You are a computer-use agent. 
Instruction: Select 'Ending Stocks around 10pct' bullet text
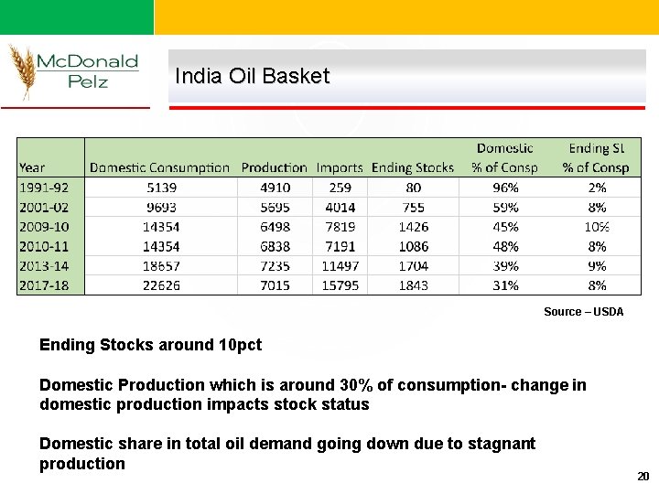[x=150, y=345]
